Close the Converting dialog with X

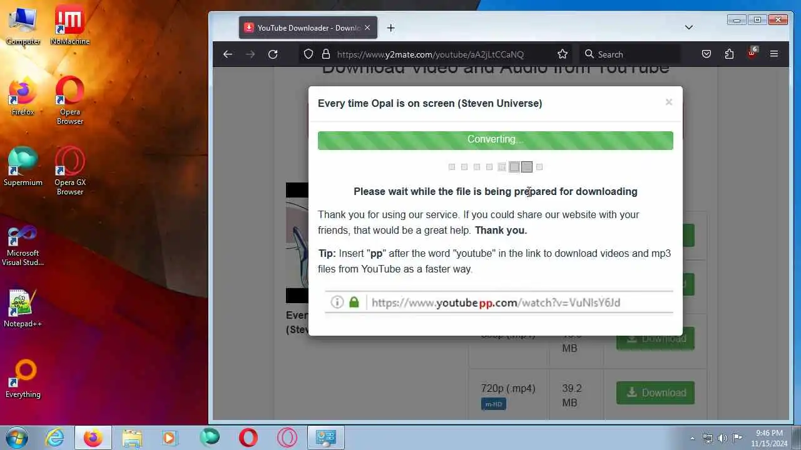pos(668,102)
